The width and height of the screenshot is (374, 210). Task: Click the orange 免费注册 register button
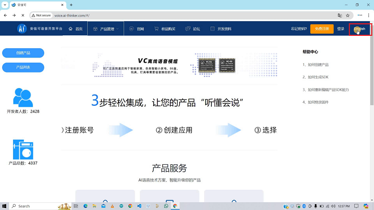[x=322, y=29]
